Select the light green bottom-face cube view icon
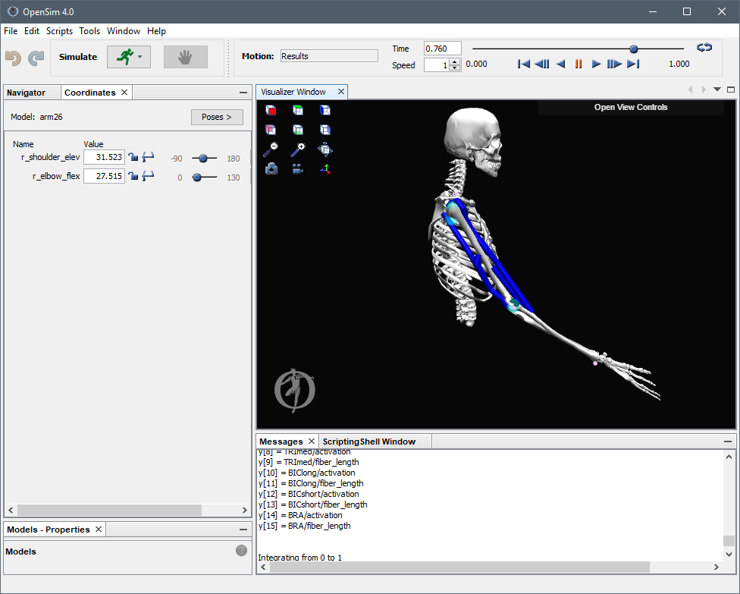This screenshot has height=594, width=740. (x=298, y=130)
